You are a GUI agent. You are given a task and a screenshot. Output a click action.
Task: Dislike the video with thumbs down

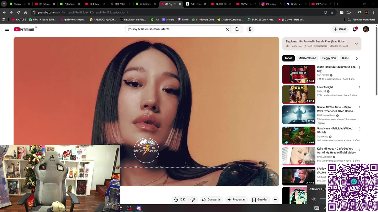click(x=193, y=199)
